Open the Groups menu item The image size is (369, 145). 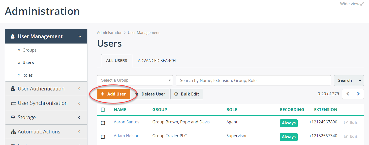(x=29, y=50)
